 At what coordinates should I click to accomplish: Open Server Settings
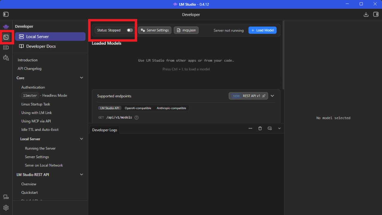(x=155, y=30)
